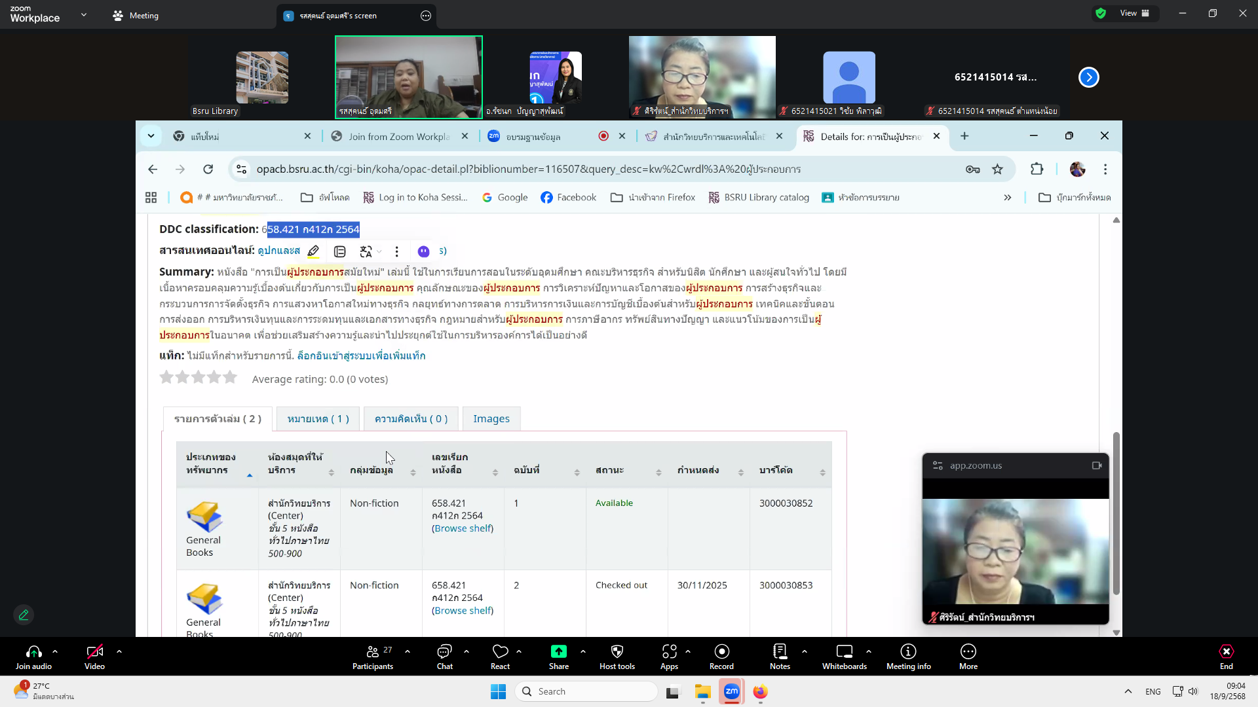Click the browser address bar URL
This screenshot has height=707, width=1258.
tap(528, 170)
